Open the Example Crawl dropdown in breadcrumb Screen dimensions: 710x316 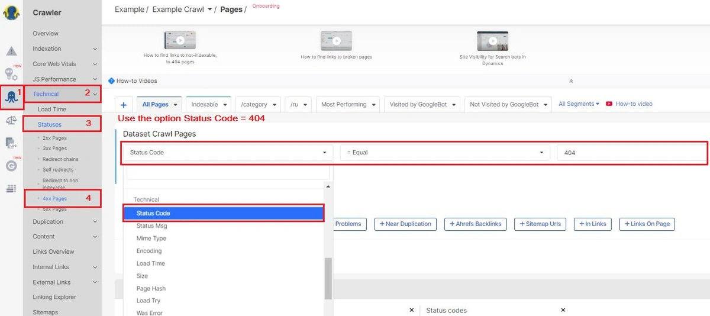coord(209,10)
